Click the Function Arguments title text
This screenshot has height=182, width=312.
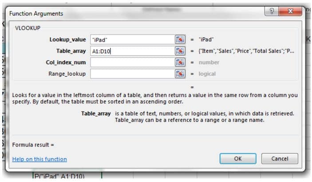(36, 13)
